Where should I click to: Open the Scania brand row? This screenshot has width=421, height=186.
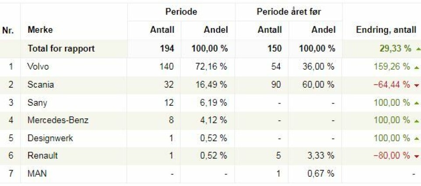[40, 85]
